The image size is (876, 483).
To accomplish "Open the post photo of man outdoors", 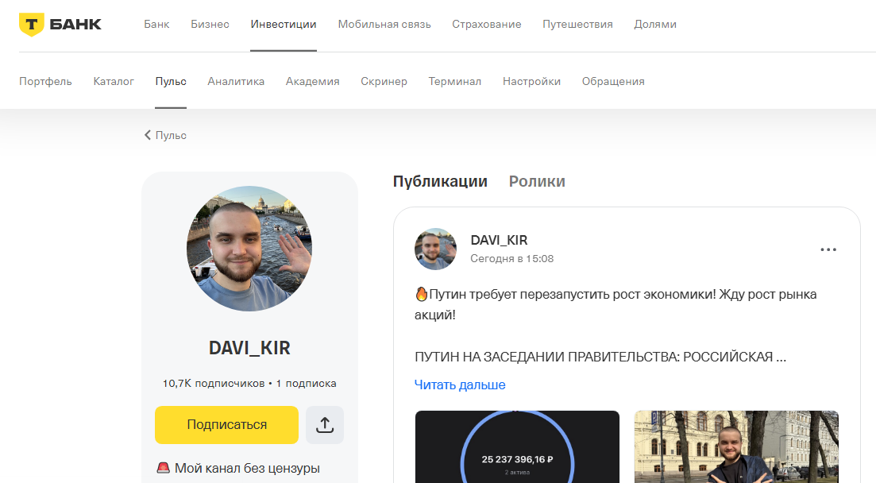I will [x=736, y=446].
